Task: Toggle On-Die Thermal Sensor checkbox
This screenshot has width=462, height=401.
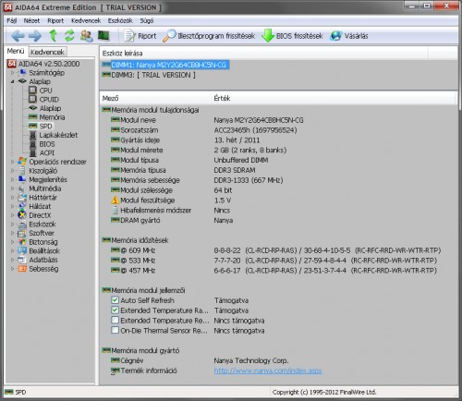Action: 115,330
